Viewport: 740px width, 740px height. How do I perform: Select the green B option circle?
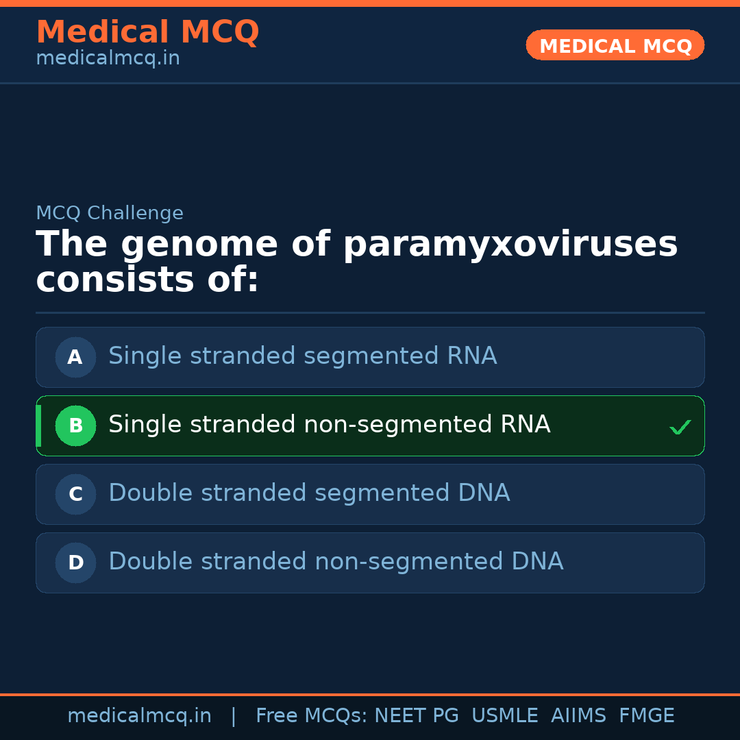click(75, 425)
